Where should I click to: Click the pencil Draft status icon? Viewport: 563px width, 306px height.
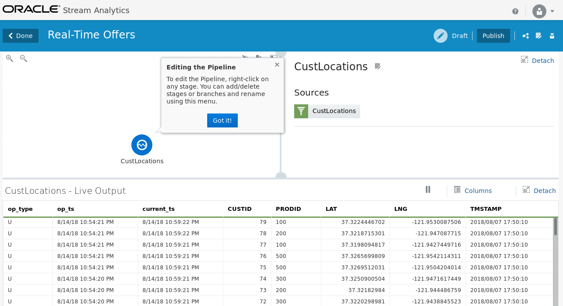tap(441, 36)
